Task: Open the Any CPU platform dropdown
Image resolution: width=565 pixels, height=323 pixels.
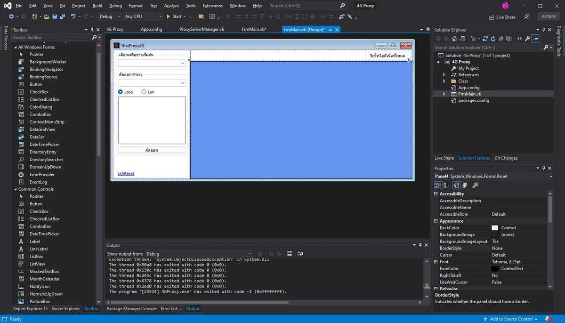Action: [x=143, y=16]
